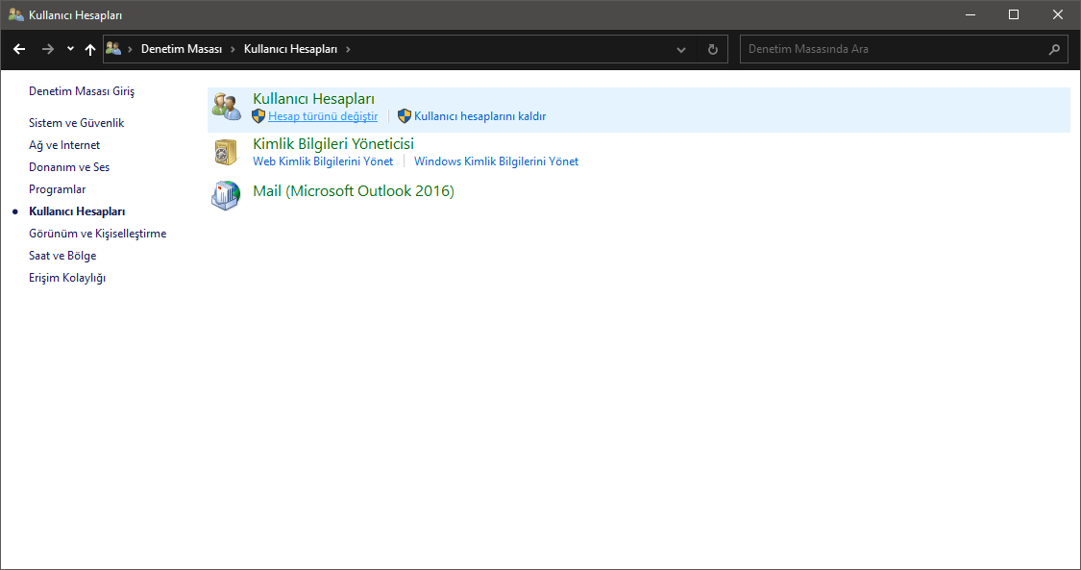Close the Kullanıcı Hesapları window
1081x570 pixels.
(x=1058, y=14)
